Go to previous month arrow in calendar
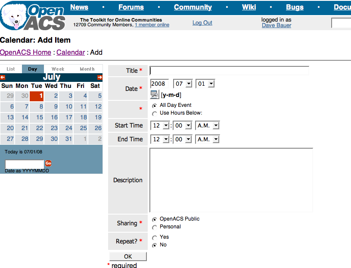The image size is (351, 268). pyautogui.click(x=3, y=78)
